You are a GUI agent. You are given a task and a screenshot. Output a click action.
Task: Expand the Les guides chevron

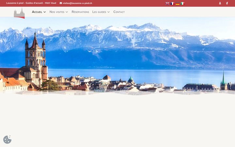[x=108, y=12]
